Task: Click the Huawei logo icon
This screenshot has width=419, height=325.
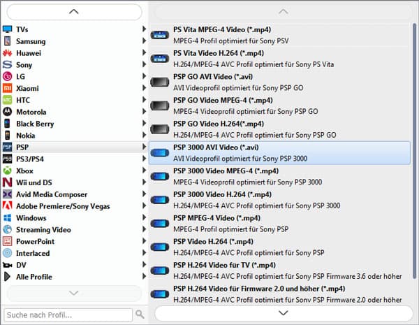Action: coord(7,52)
